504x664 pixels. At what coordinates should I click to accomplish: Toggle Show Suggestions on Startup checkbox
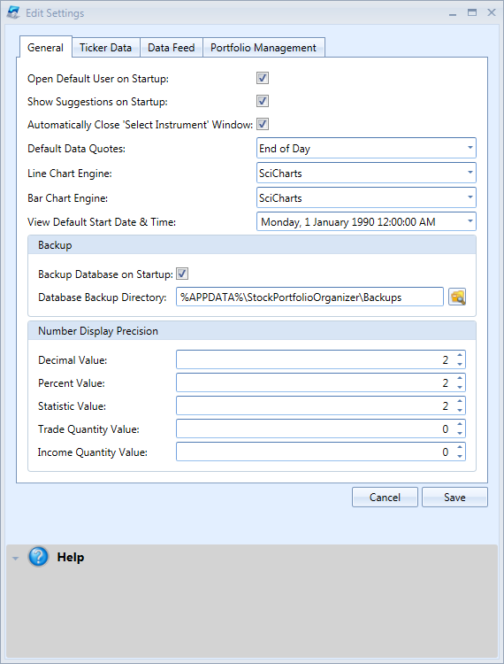click(263, 101)
